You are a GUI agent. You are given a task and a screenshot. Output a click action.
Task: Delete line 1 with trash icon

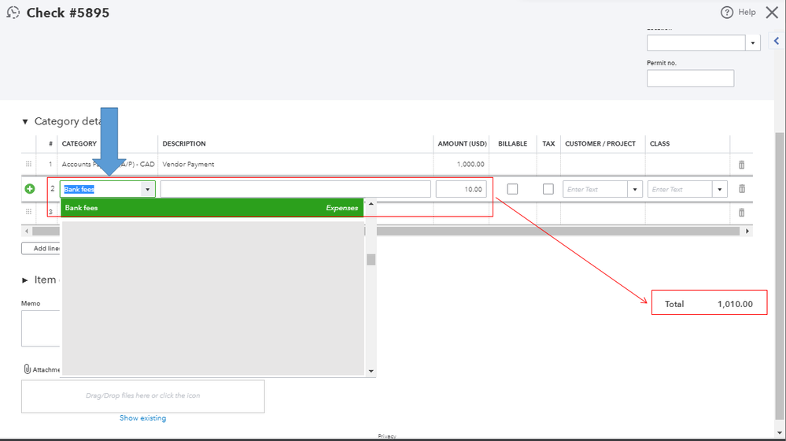(741, 165)
